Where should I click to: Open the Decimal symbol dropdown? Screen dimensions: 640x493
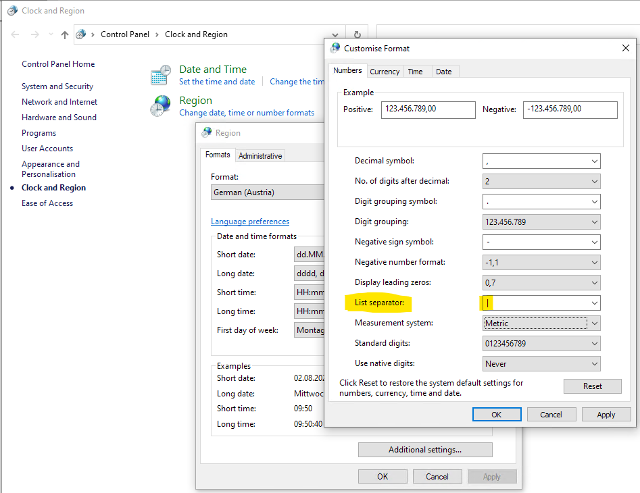594,161
